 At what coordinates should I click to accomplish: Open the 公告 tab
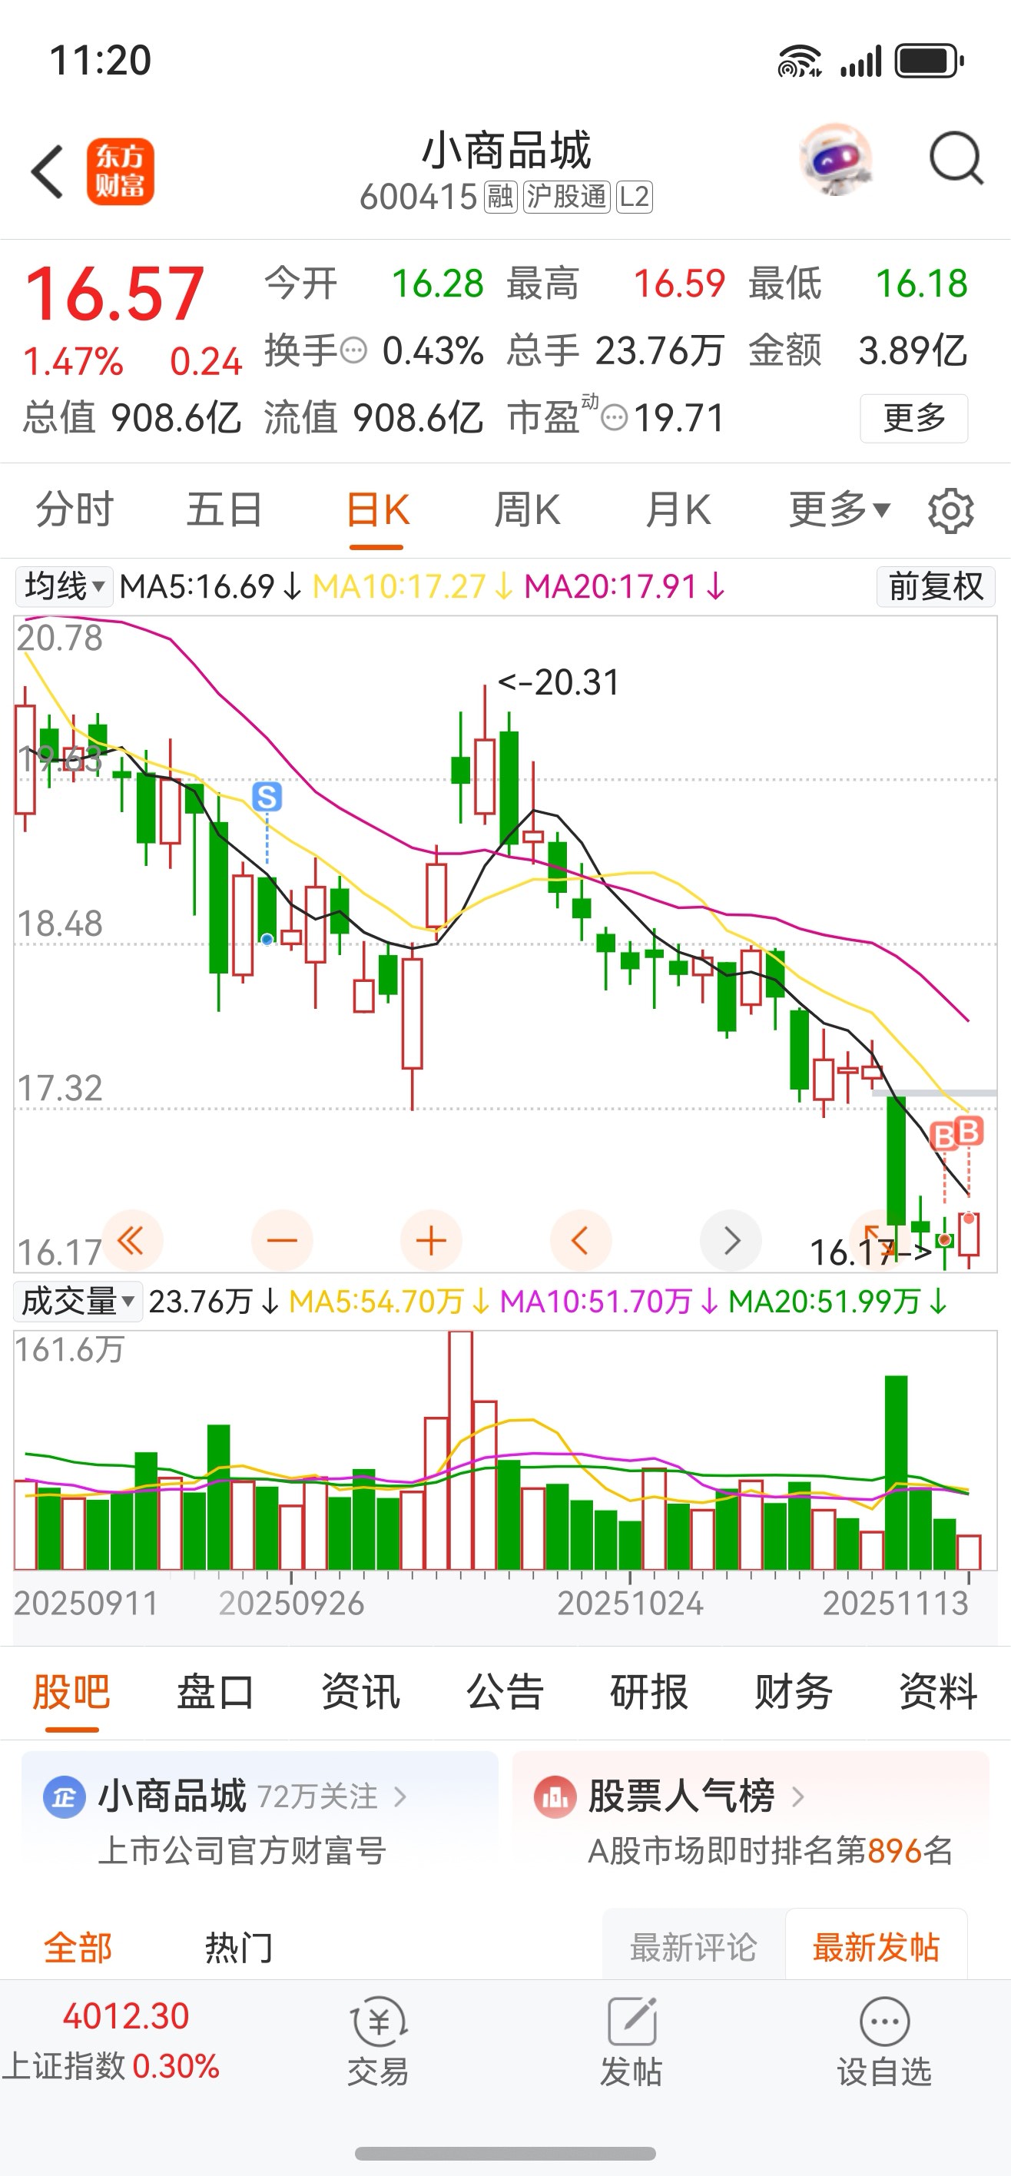point(505,1692)
